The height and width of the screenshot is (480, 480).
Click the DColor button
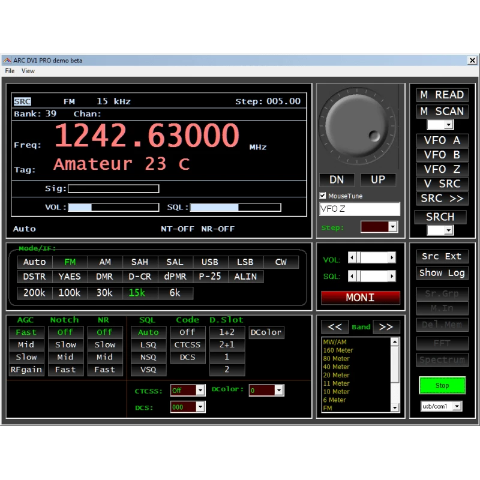click(x=266, y=332)
